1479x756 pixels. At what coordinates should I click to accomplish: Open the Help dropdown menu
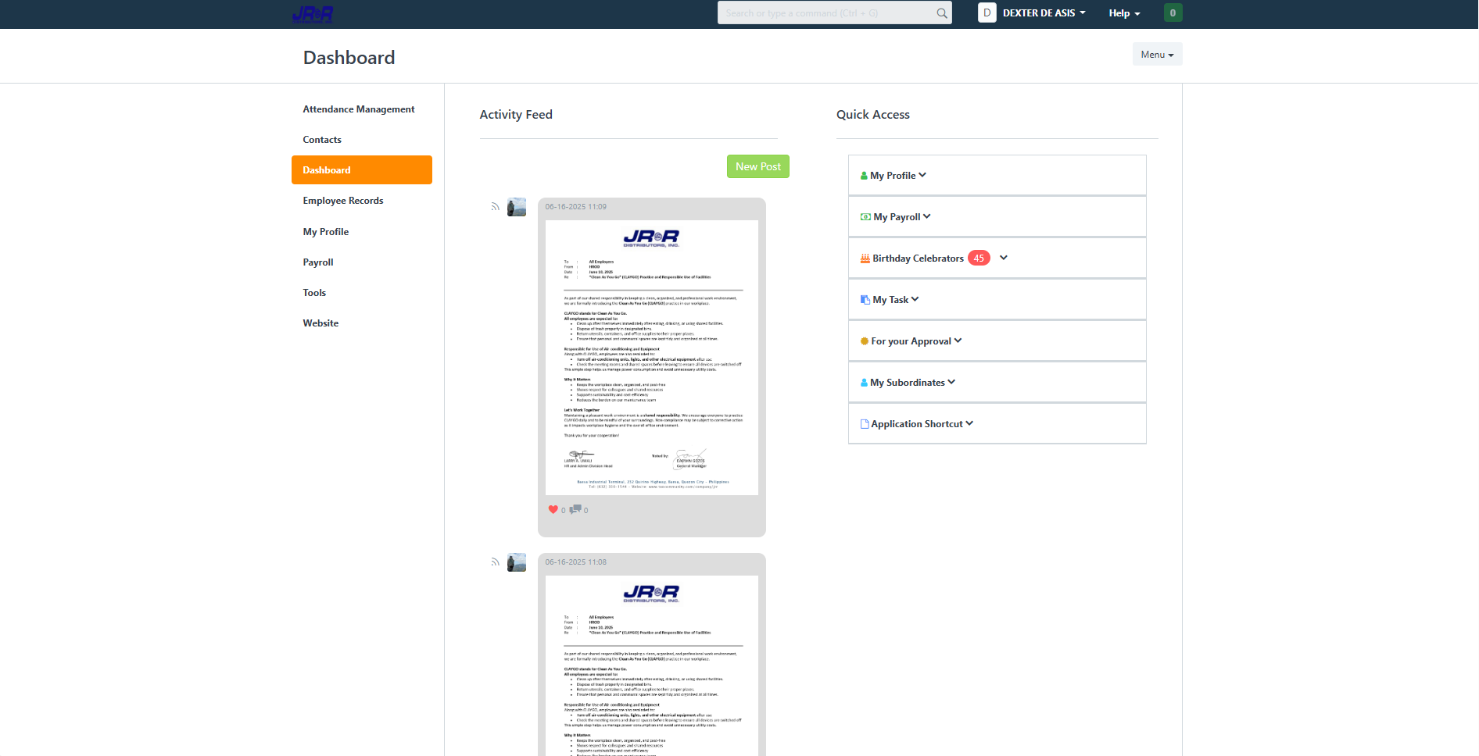(x=1124, y=13)
